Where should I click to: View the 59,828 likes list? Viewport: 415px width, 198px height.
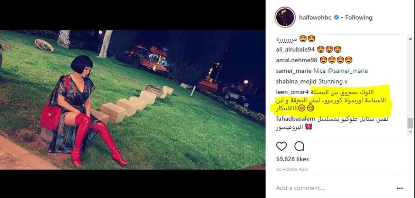pos(293,159)
